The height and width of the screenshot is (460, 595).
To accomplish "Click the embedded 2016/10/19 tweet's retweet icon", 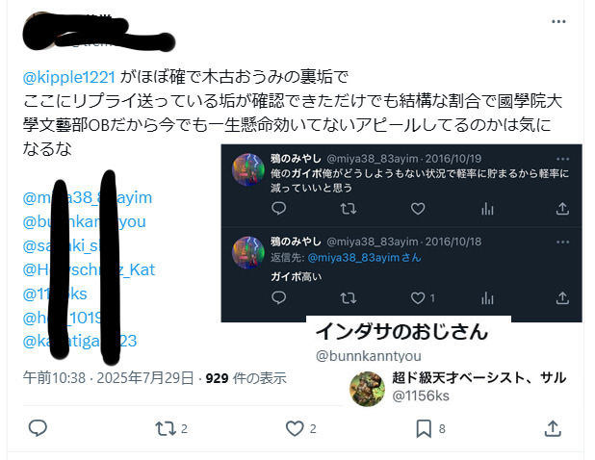I will click(349, 209).
